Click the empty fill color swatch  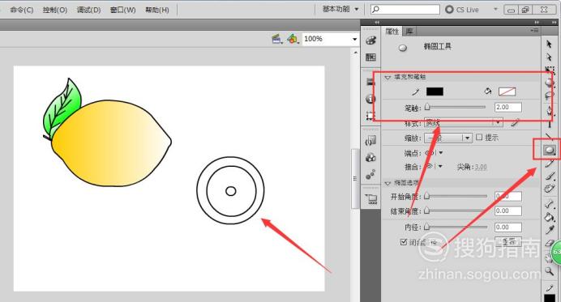coord(507,91)
